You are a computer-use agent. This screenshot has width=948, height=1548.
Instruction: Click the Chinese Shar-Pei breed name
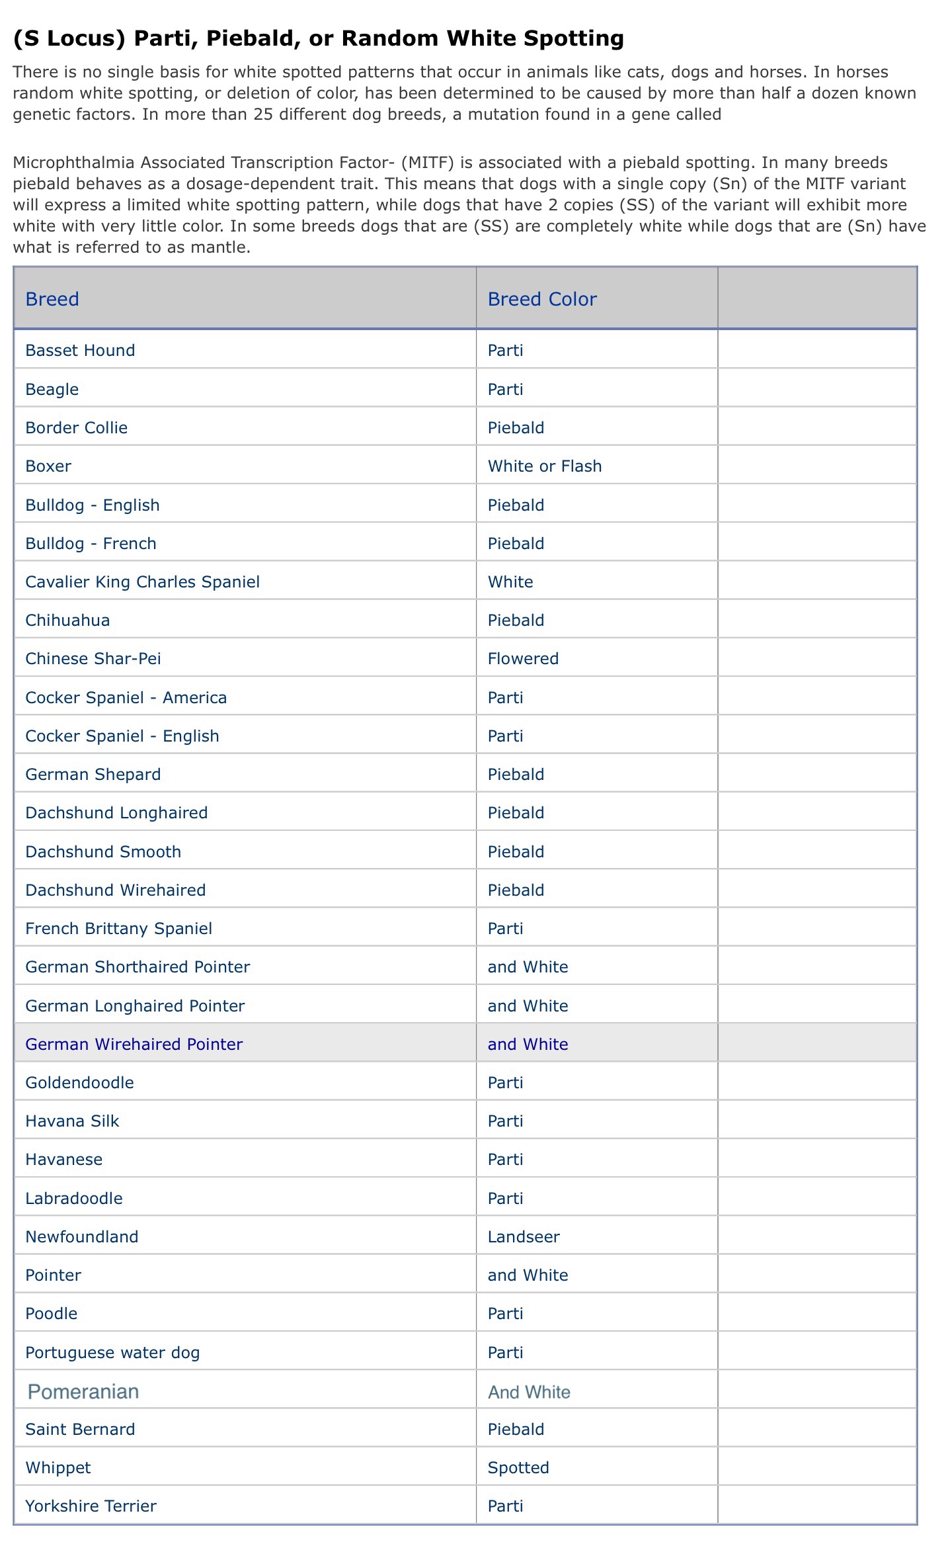point(93,658)
